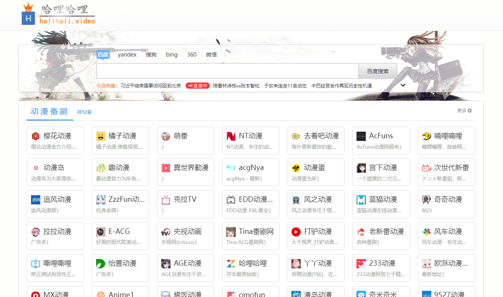
Task: Open the 风之动漫 site card
Action: (316, 204)
